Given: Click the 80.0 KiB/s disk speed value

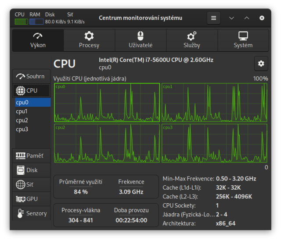Looking at the screenshot, I should (55, 22).
